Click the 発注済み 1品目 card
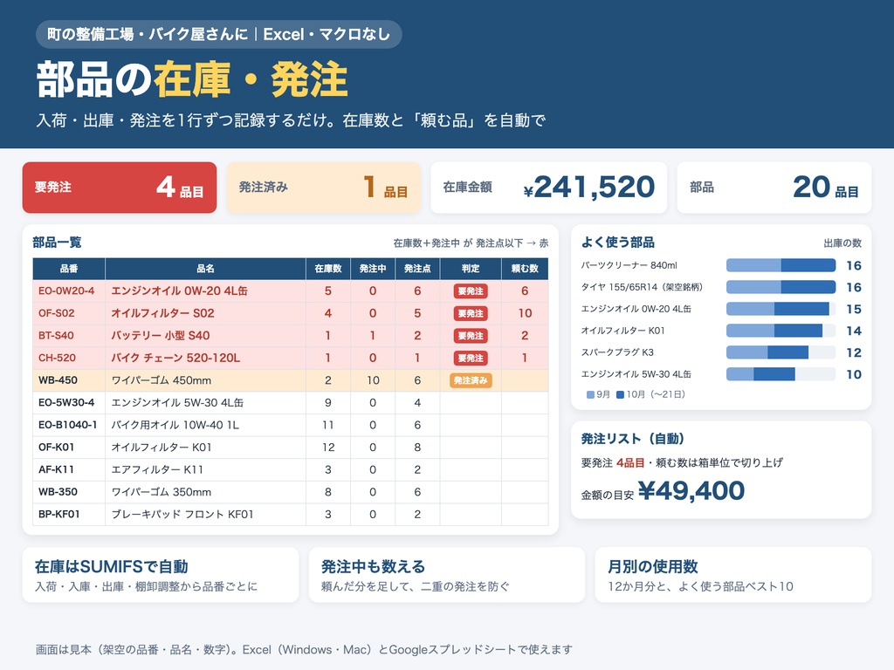 (323, 188)
